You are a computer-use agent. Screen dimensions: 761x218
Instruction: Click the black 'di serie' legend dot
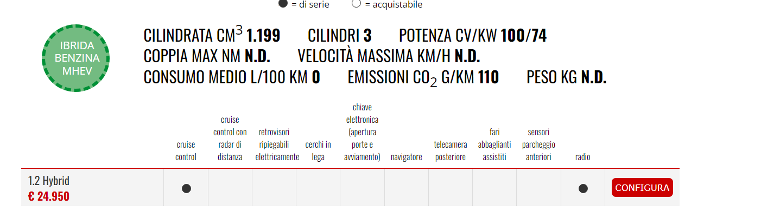(x=283, y=3)
